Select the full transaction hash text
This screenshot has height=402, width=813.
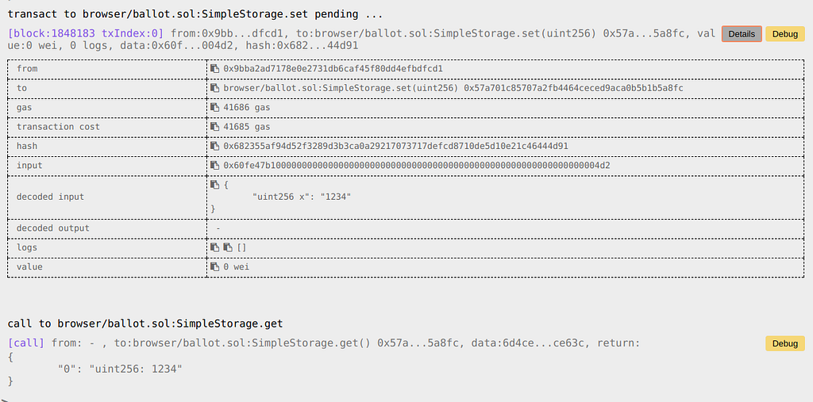(x=395, y=146)
